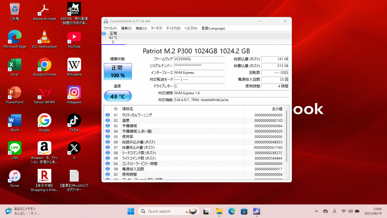Viewport: 387px width, 218px height.
Task: Open the ディスク(D) menu
Action: click(x=173, y=28)
